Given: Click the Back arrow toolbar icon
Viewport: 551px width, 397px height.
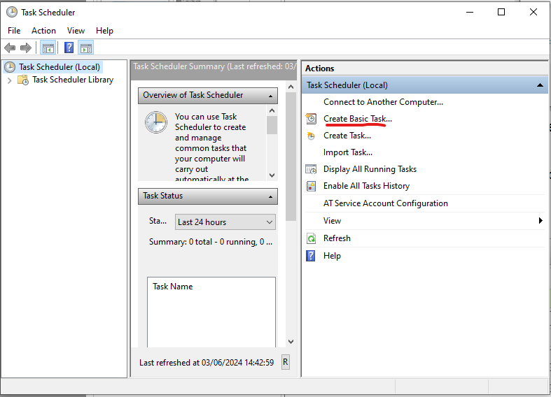Looking at the screenshot, I should [x=10, y=48].
